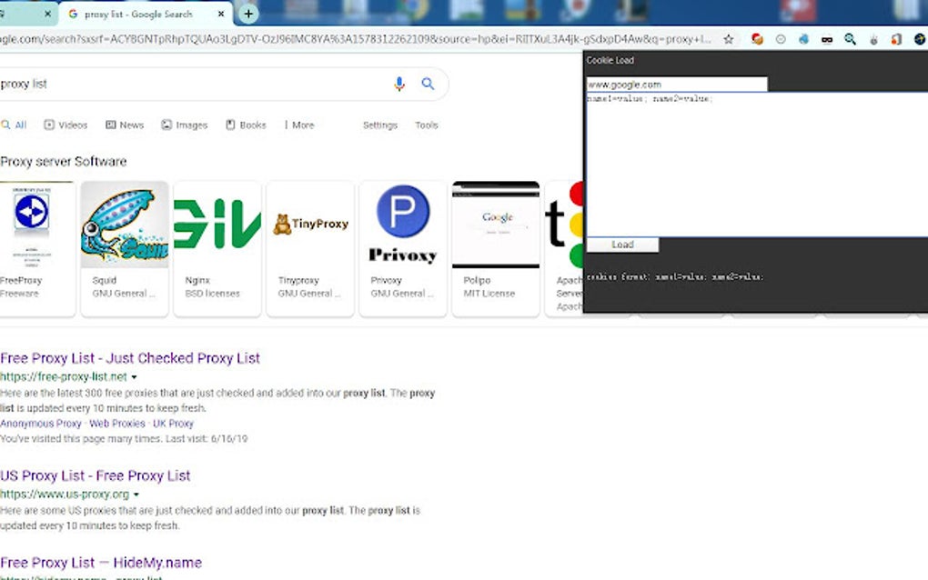
Task: Click the 'Proxy server Software' heading
Action: click(x=64, y=162)
